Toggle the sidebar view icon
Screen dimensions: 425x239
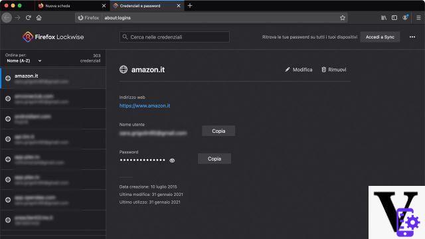point(394,18)
